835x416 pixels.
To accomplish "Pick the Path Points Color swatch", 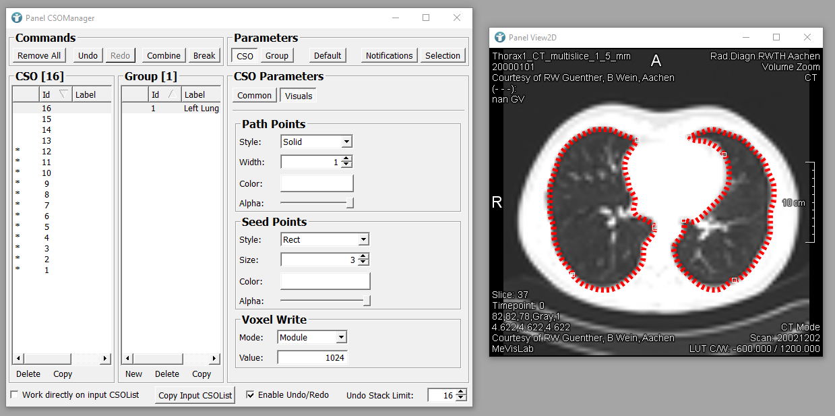I will pyautogui.click(x=316, y=183).
